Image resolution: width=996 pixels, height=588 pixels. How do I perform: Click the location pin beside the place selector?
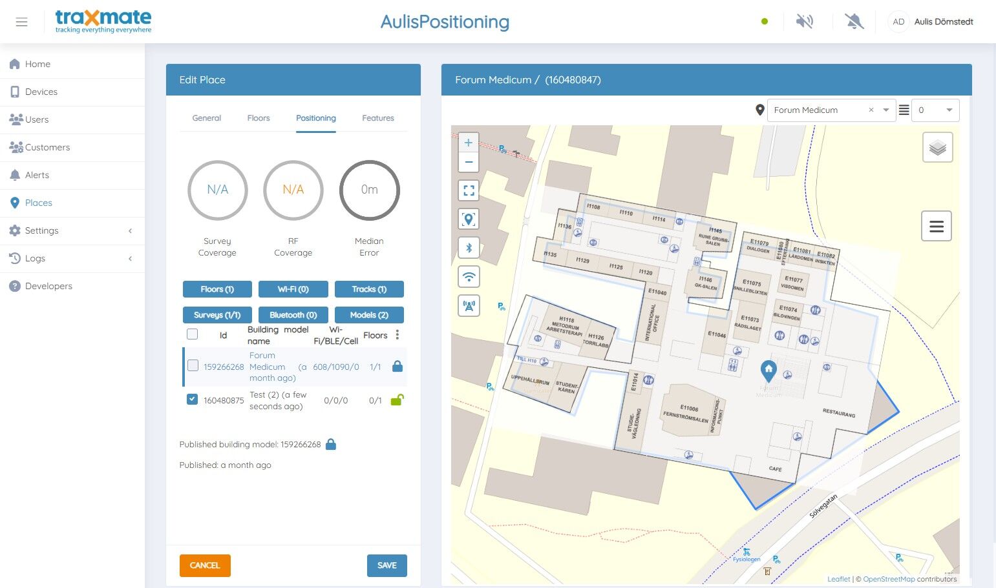760,110
